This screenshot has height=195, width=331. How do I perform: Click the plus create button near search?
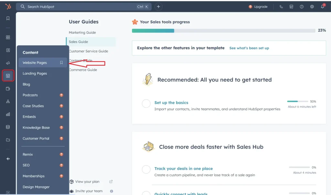(158, 6)
